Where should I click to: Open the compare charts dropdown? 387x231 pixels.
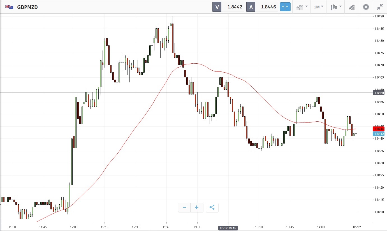302,7
